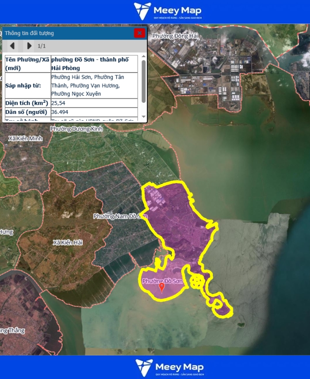
Task: Select Xã Kiến Minh on the map
Action: (26, 138)
